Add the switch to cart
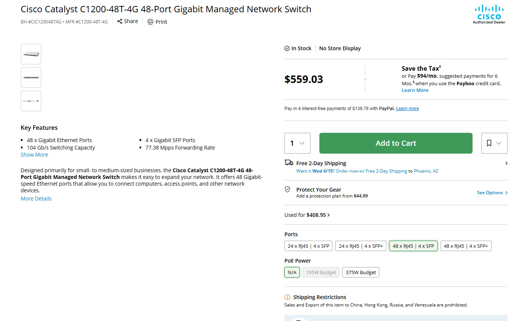Image resolution: width=522 pixels, height=321 pixels. coord(396,143)
